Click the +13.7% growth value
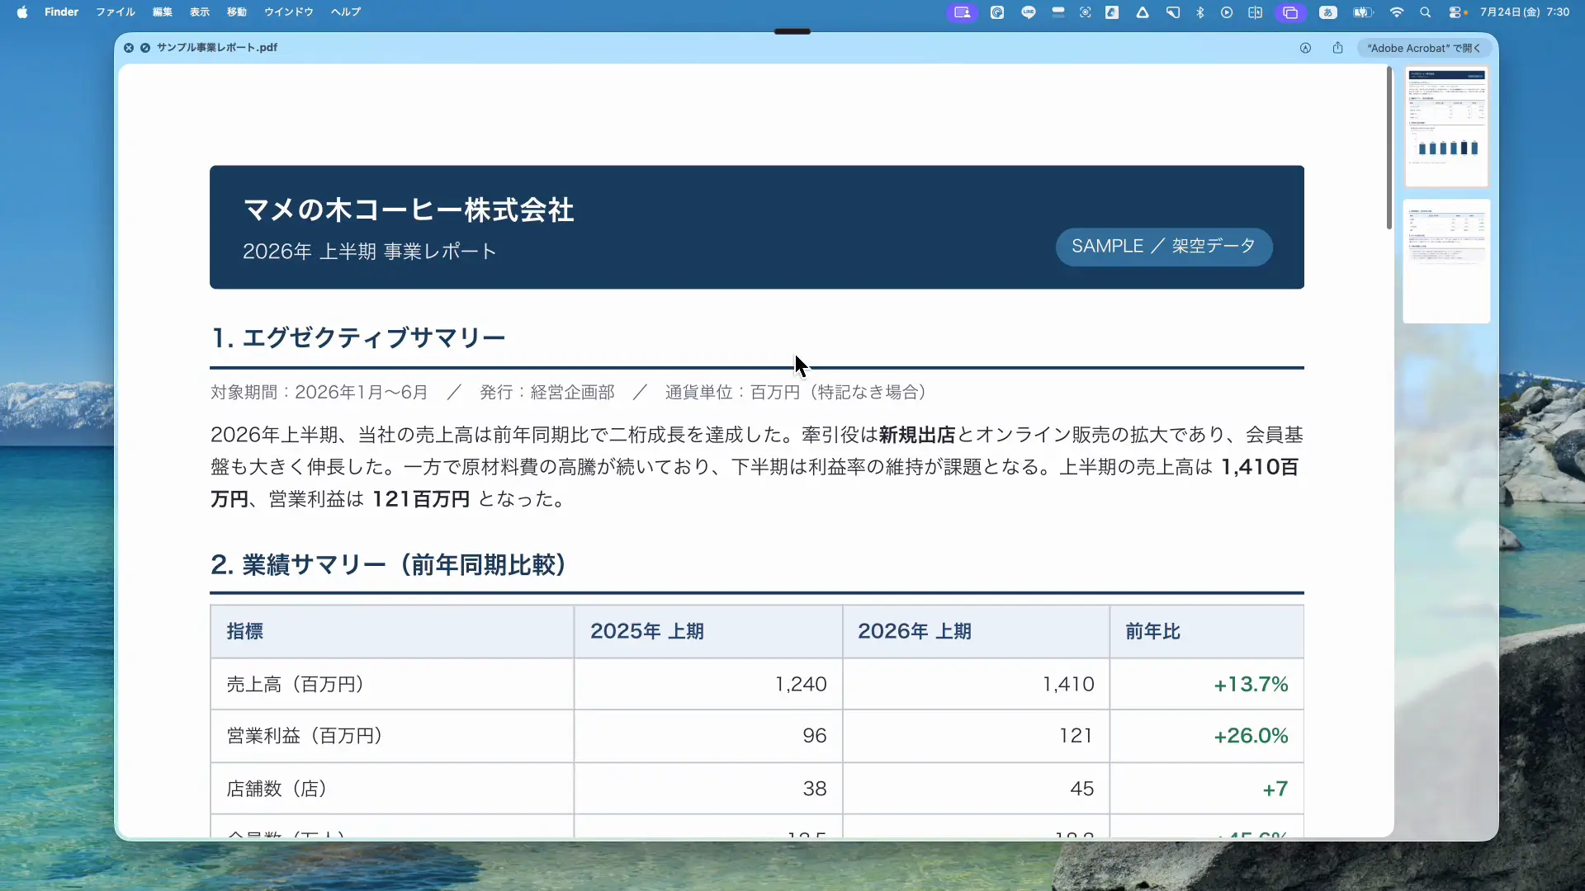The width and height of the screenshot is (1585, 891). 1251,684
